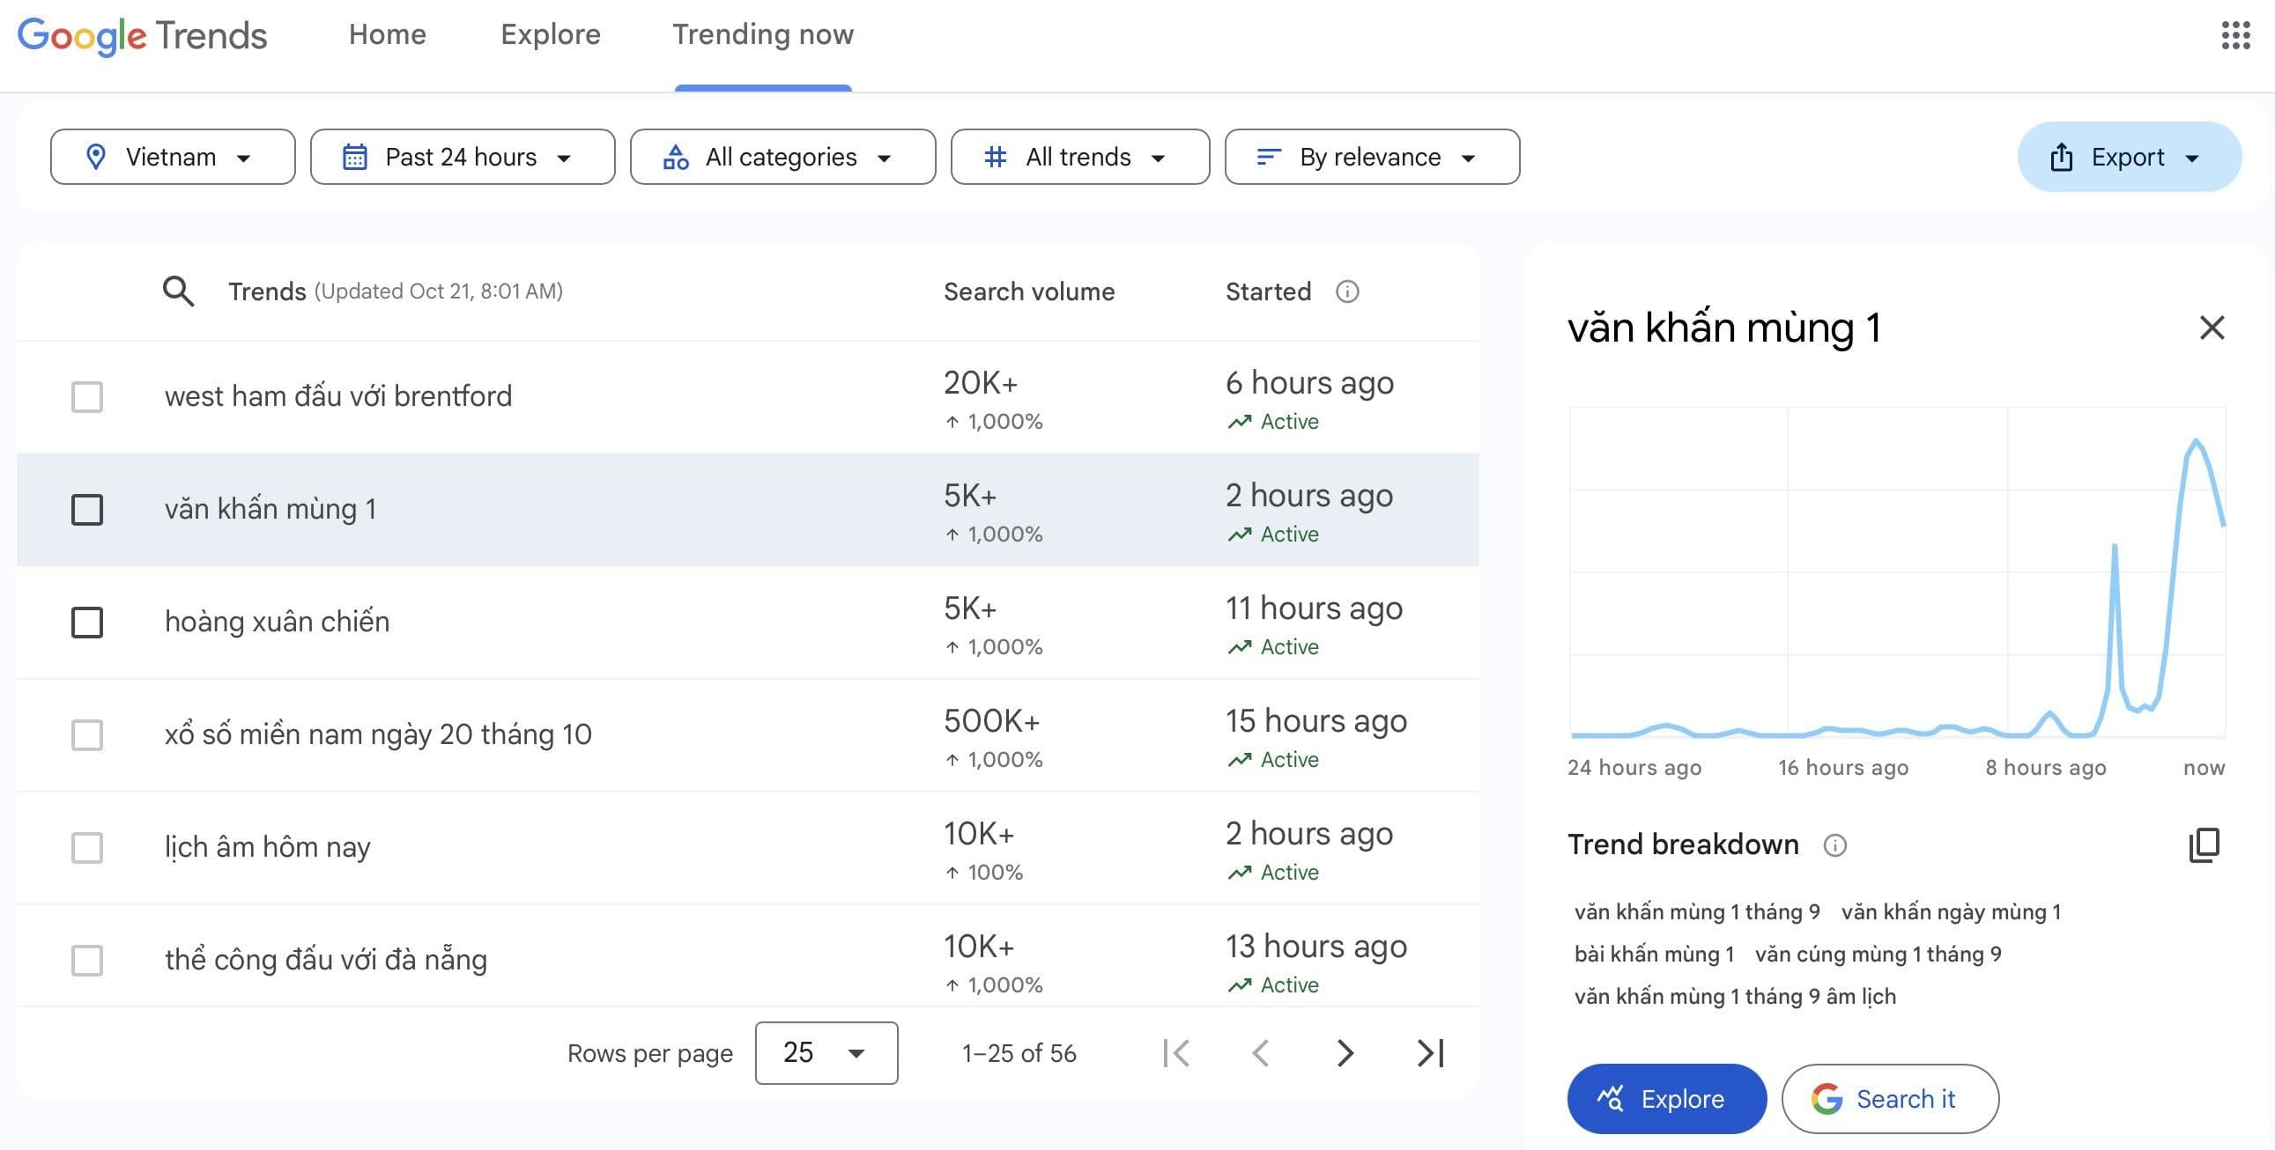Screen dimensions: 2275x1150
Task: Select the bài khấn mùng 1 breakdown term
Action: 1653,954
